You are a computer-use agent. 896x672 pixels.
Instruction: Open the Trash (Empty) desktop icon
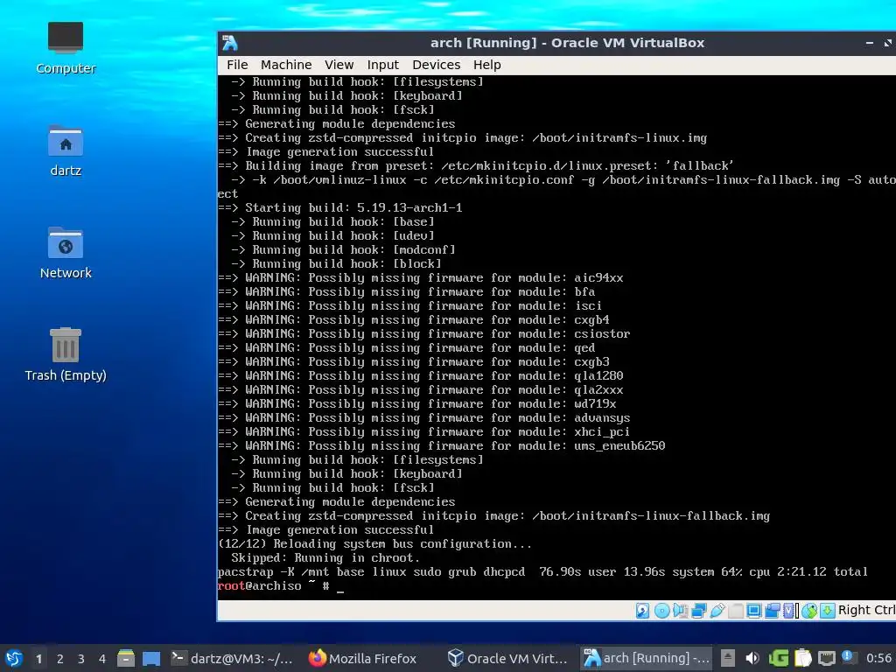coord(65,354)
